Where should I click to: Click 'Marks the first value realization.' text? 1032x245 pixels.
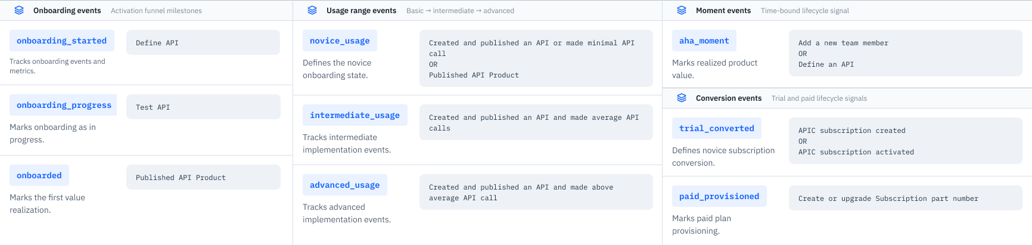pyautogui.click(x=47, y=204)
